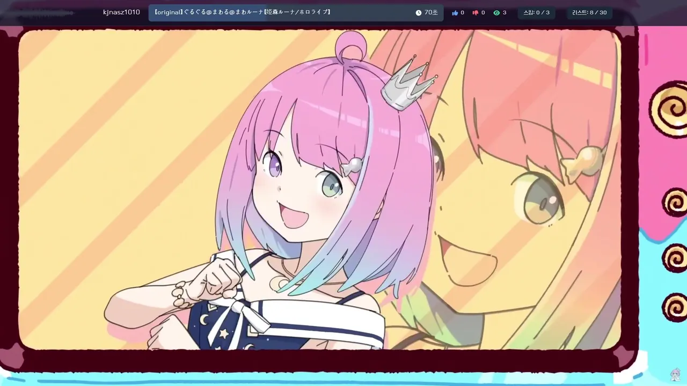This screenshot has width=687, height=386.
Task: Click the username 'kjnasz1010'
Action: (121, 12)
